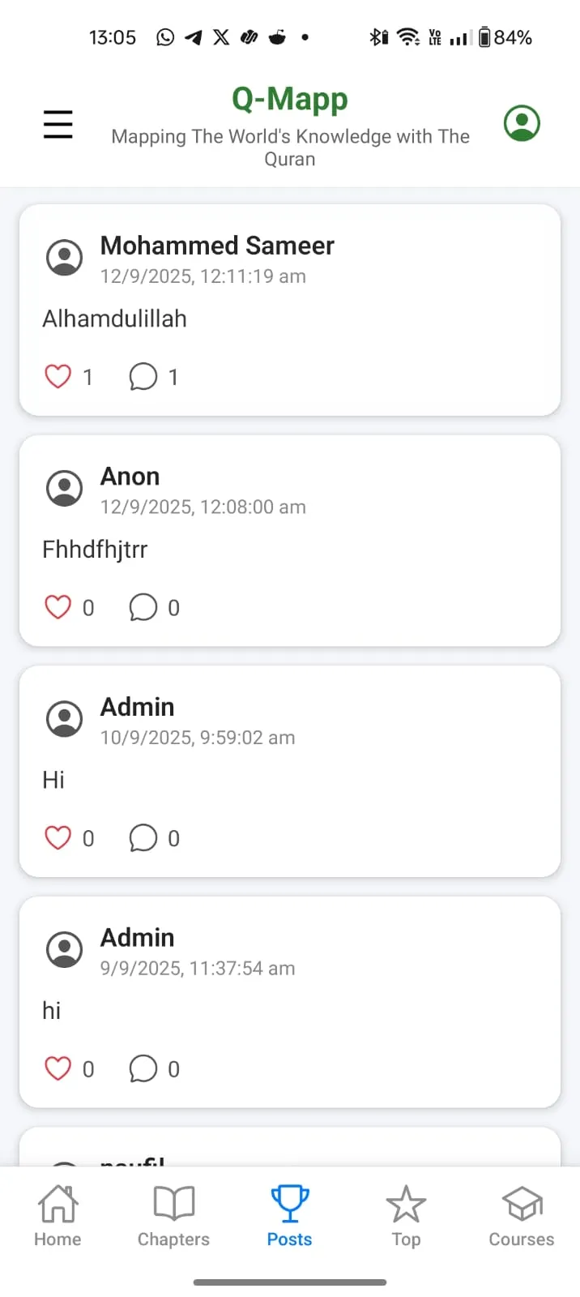Viewport: 580px width, 1297px height.
Task: Tap the Q-Mapp title
Action: point(290,99)
